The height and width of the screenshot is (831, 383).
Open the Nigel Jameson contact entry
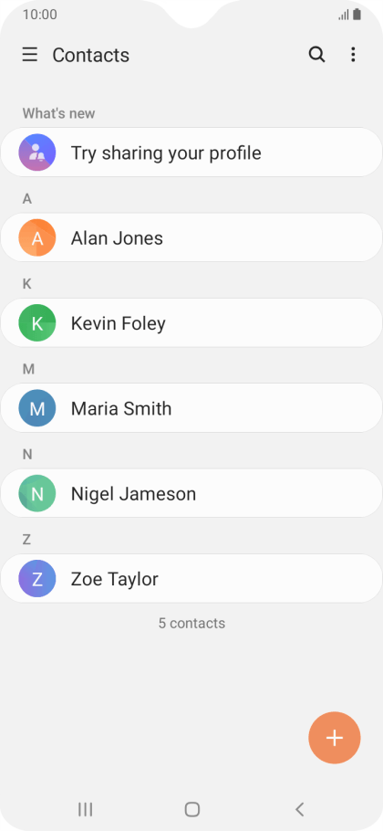click(191, 493)
